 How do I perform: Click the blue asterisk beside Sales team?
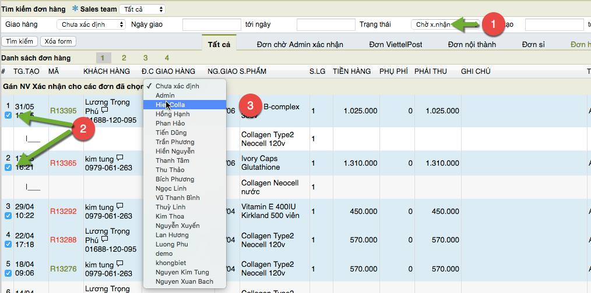(75, 9)
